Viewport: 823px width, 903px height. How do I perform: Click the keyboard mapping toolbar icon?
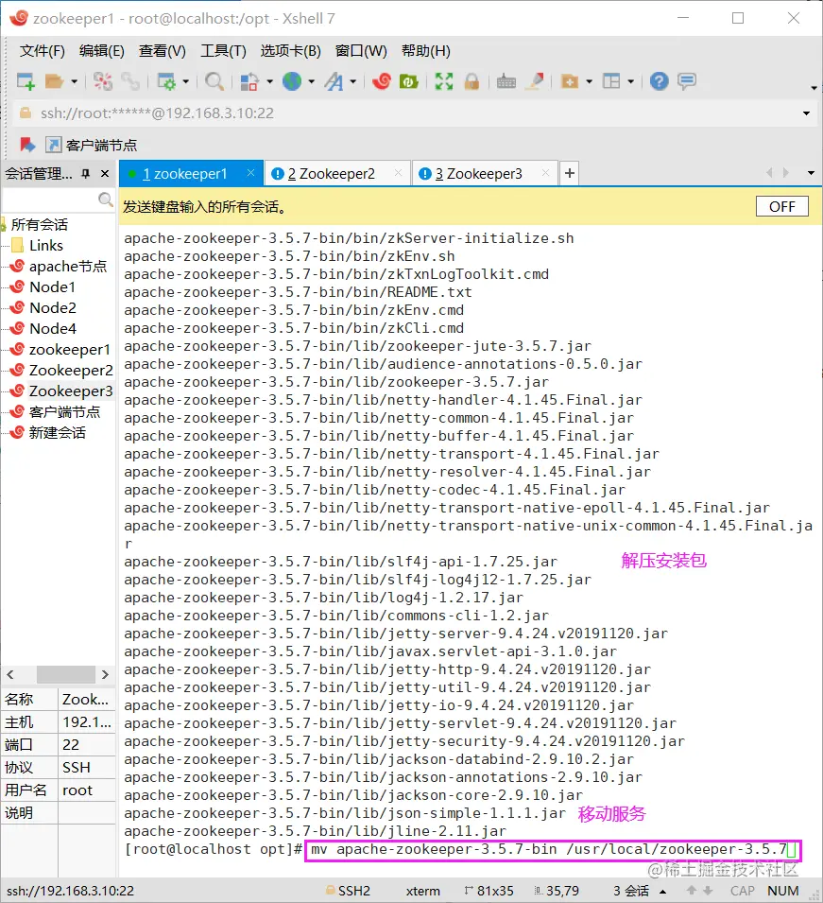[506, 81]
